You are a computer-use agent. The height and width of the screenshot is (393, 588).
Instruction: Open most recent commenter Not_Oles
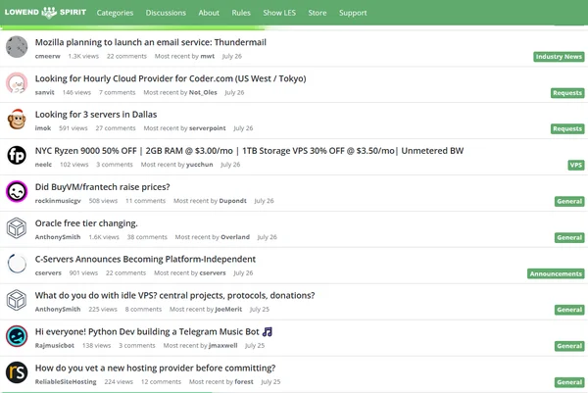click(203, 92)
